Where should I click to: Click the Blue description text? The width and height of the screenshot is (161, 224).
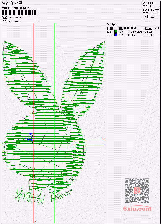133,35
